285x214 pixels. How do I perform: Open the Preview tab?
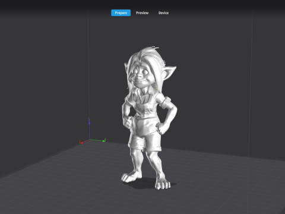coord(142,13)
